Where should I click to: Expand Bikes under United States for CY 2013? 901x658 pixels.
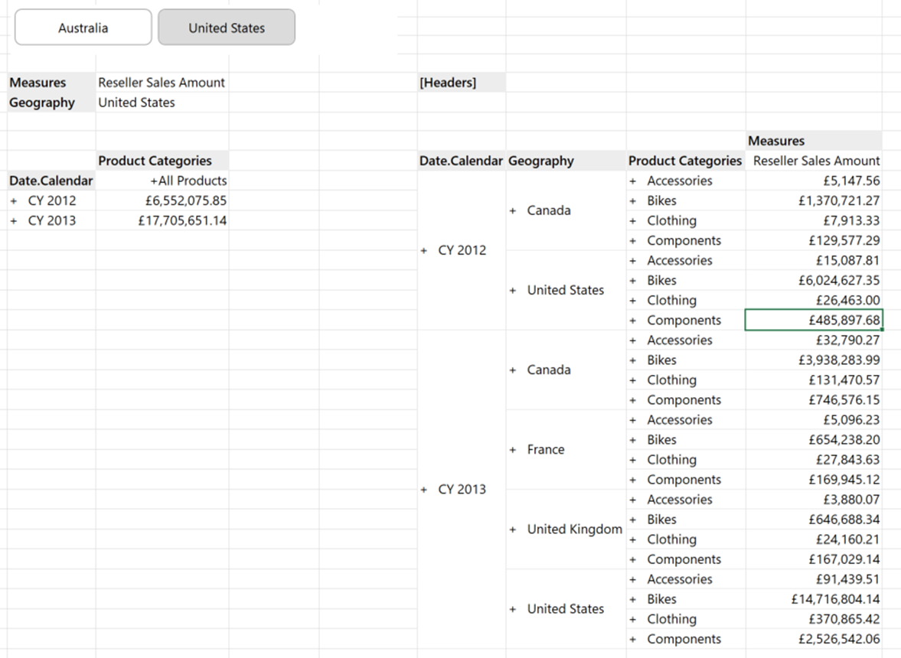coord(632,599)
